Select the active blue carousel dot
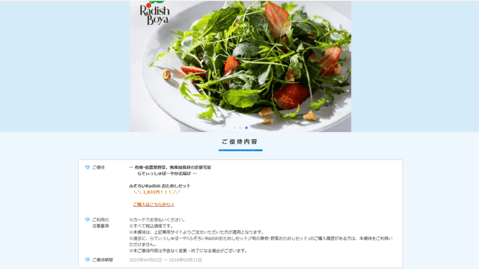The height and width of the screenshot is (269, 479). (x=246, y=128)
